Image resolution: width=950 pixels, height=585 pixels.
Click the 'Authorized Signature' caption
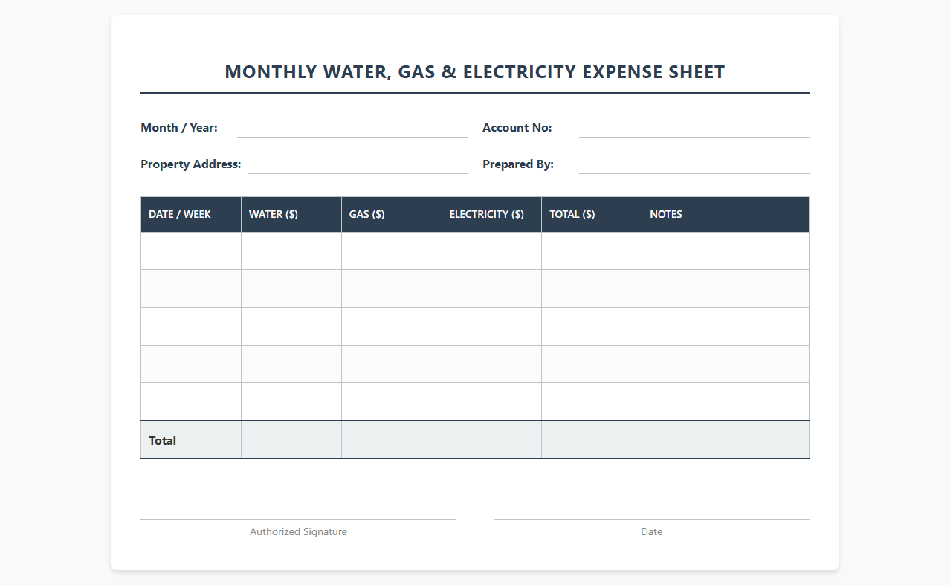[298, 531]
